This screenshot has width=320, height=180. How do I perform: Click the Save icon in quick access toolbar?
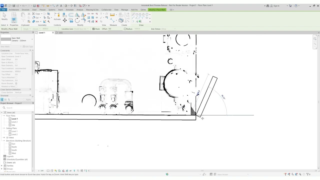click(14, 6)
